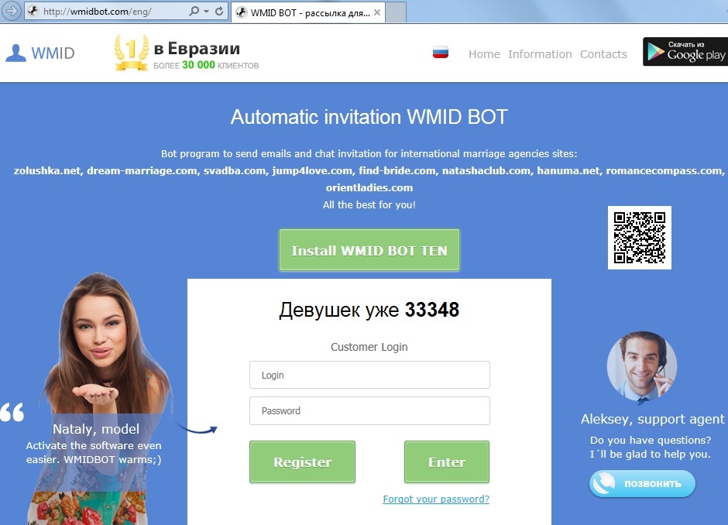Click the Install WMID BOT TEN button
This screenshot has width=728, height=525.
coord(369,250)
